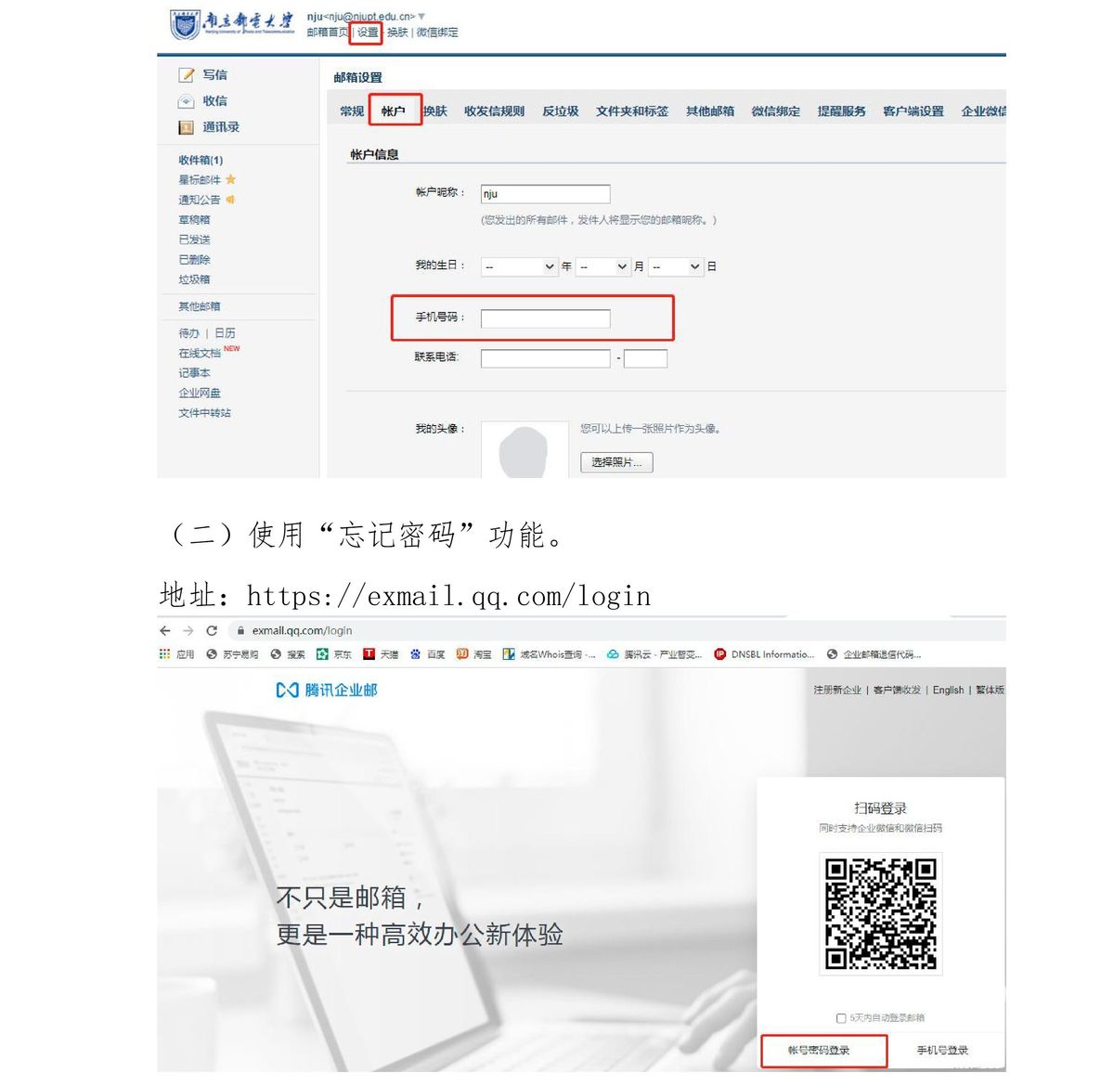The image size is (1114, 1085).
Task: Click the 设置 link in header
Action: pyautogui.click(x=368, y=32)
